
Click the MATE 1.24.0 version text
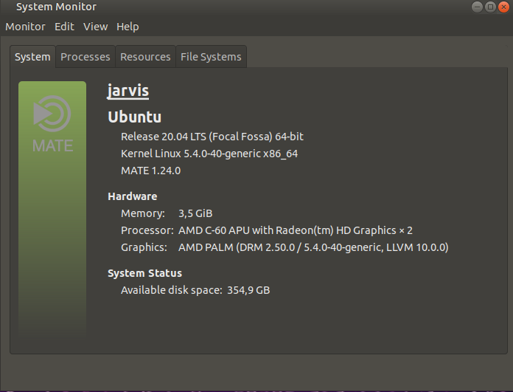[x=151, y=171]
